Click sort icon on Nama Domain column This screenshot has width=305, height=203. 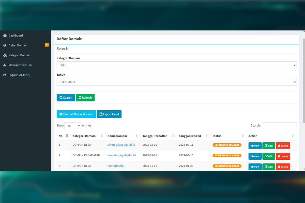click(x=137, y=136)
